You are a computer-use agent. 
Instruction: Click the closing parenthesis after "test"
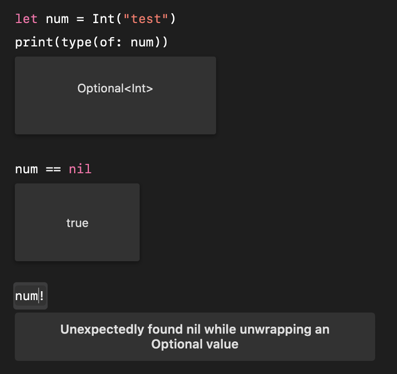coord(173,19)
